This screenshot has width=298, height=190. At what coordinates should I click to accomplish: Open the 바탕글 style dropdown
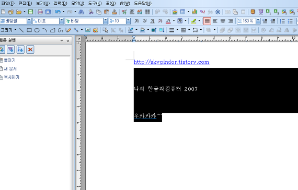pyautogui.click(x=29, y=21)
